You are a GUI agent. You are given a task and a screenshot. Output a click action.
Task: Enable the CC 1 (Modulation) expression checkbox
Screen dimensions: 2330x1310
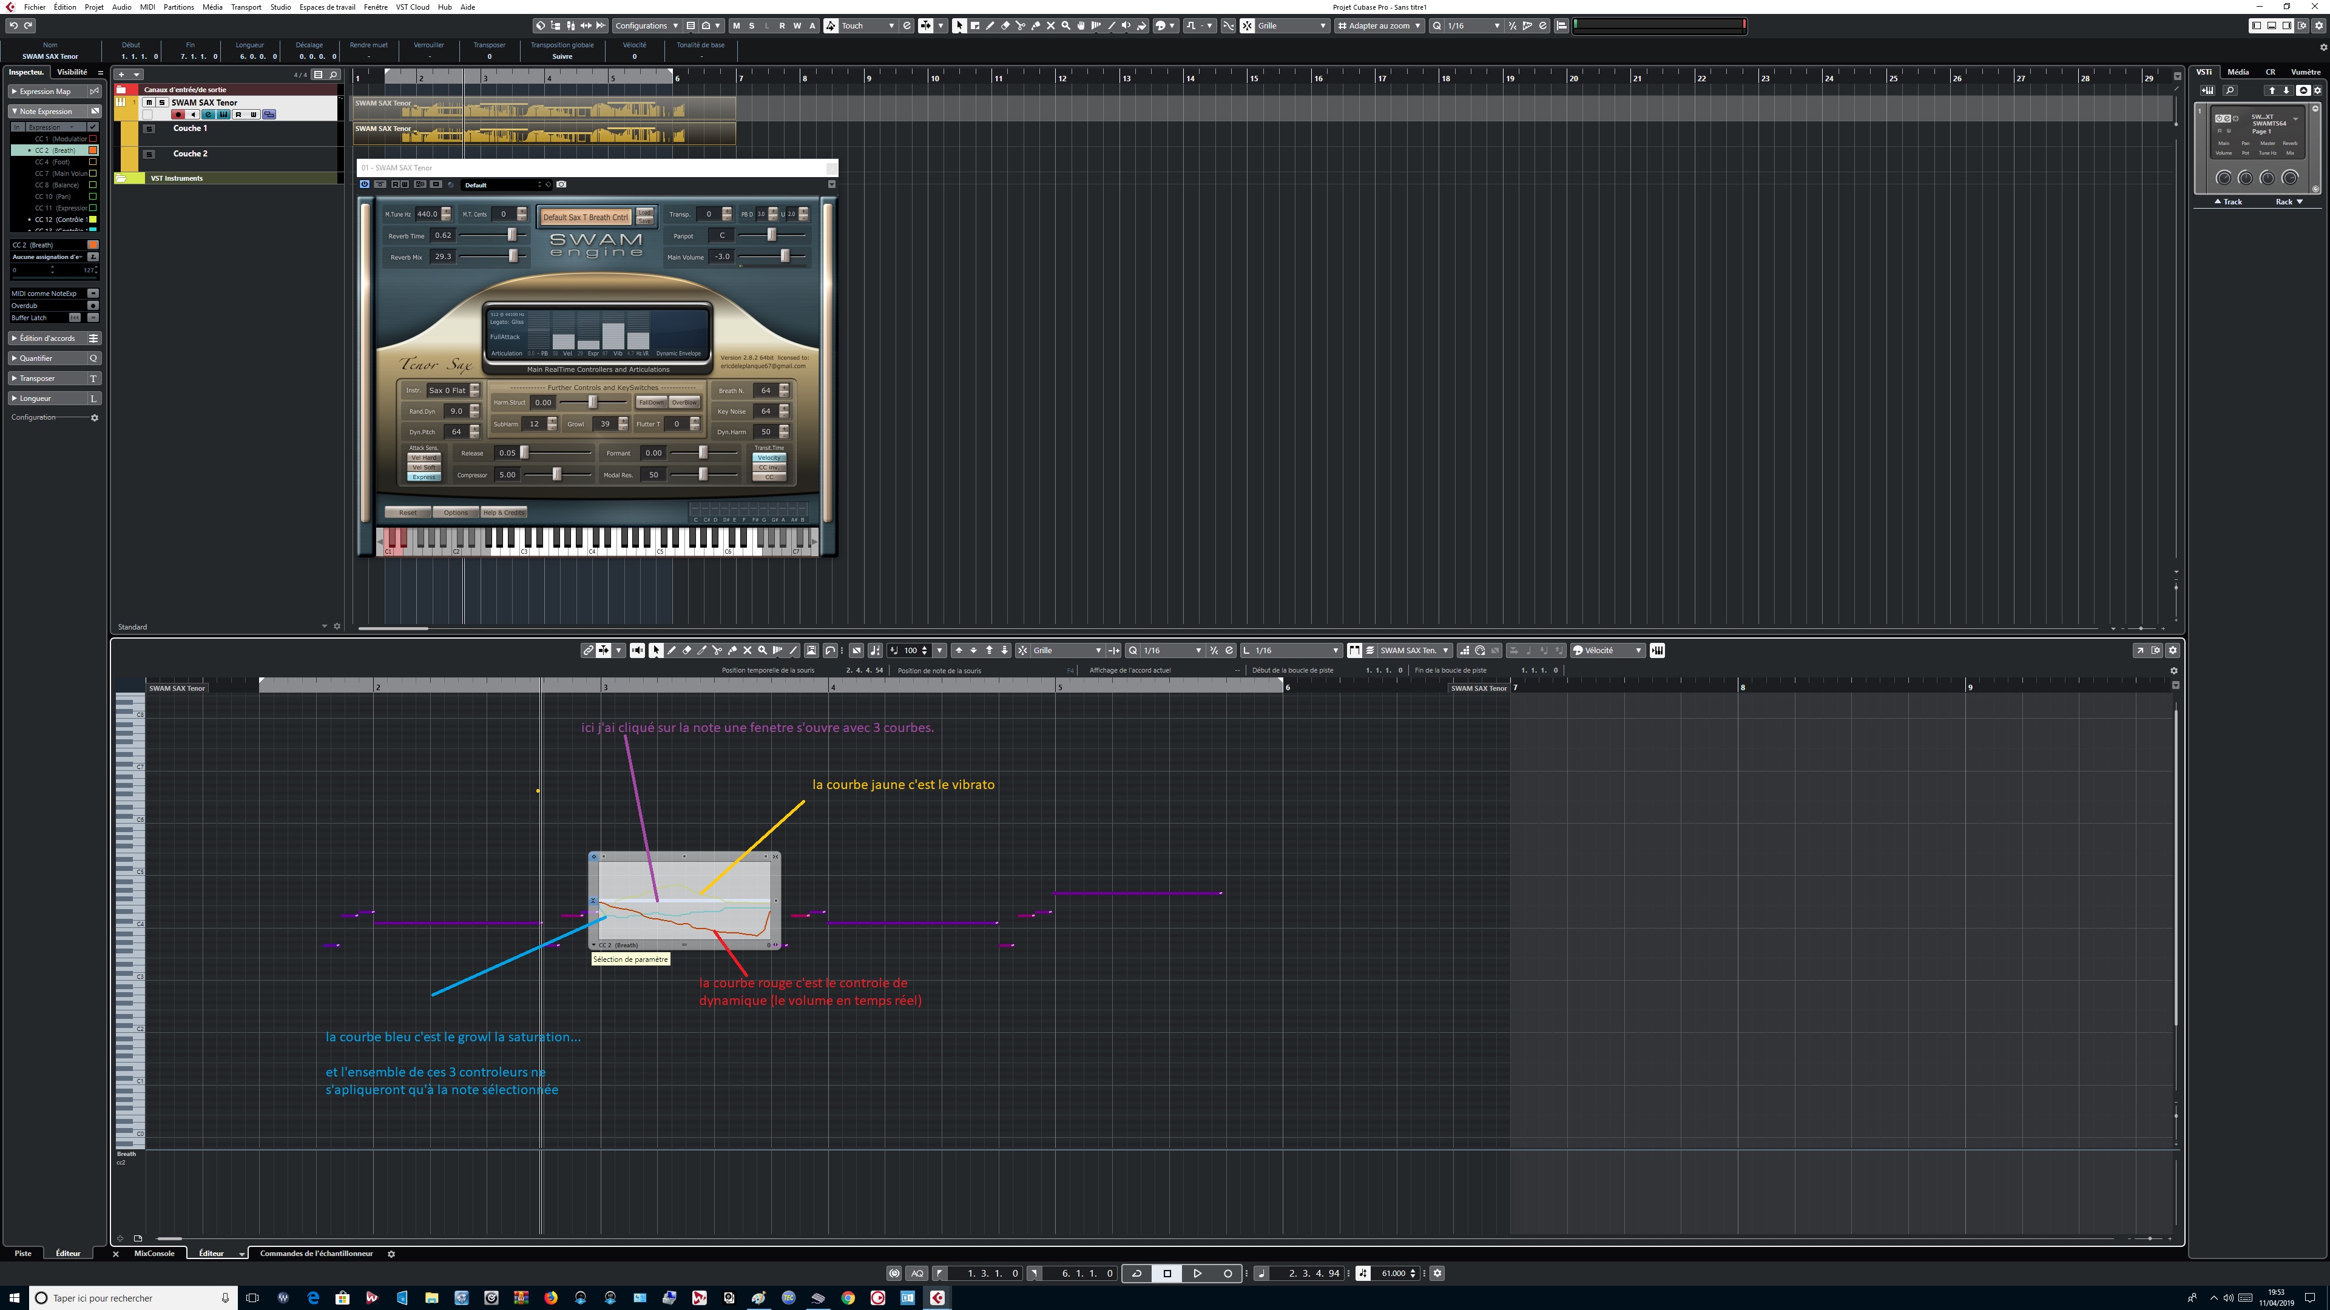pyautogui.click(x=93, y=138)
